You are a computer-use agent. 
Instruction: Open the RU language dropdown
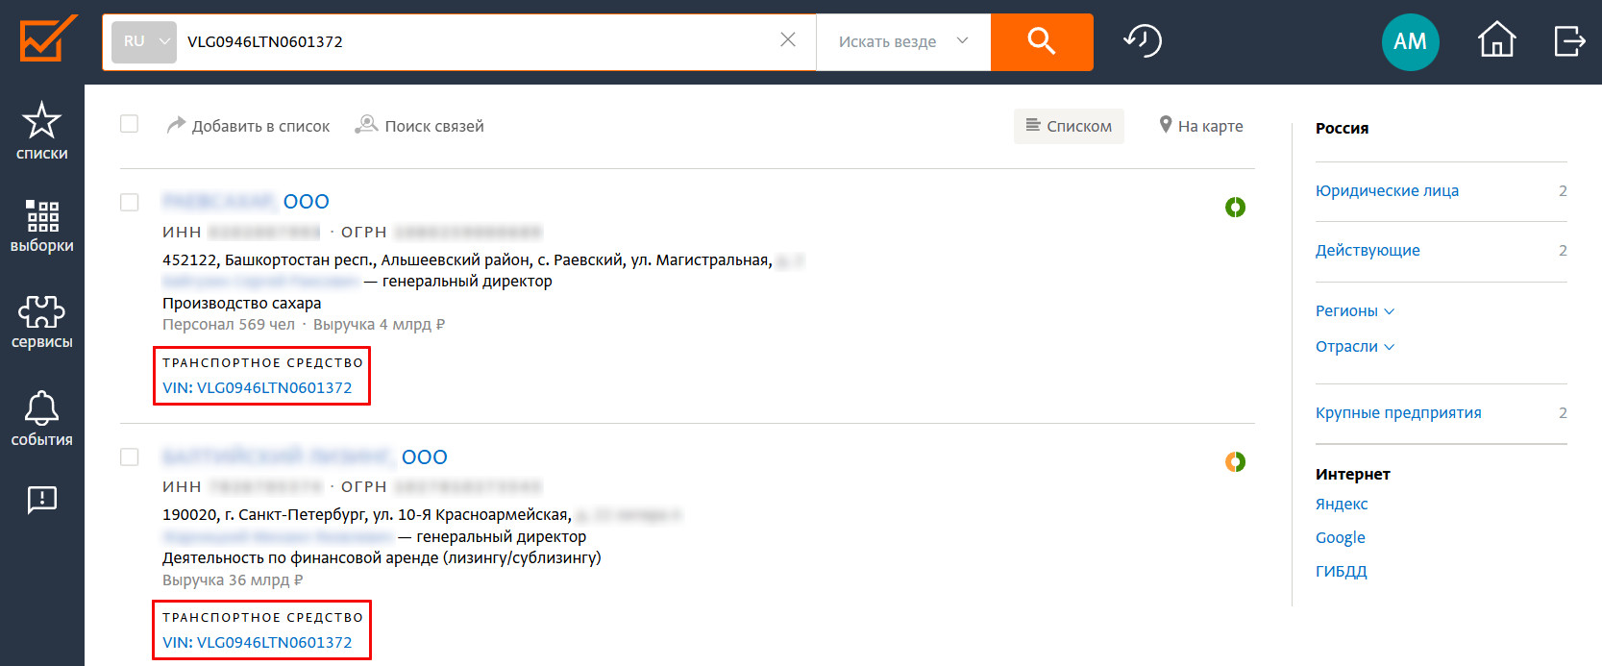click(x=144, y=41)
